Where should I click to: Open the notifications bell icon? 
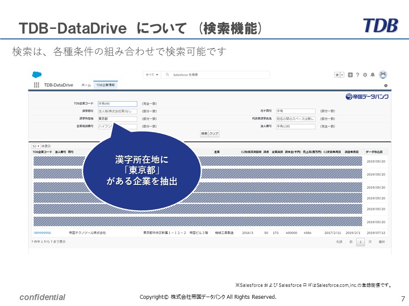[x=373, y=75]
